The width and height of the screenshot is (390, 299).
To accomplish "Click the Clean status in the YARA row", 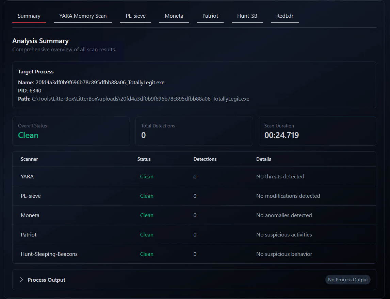I will click(147, 176).
